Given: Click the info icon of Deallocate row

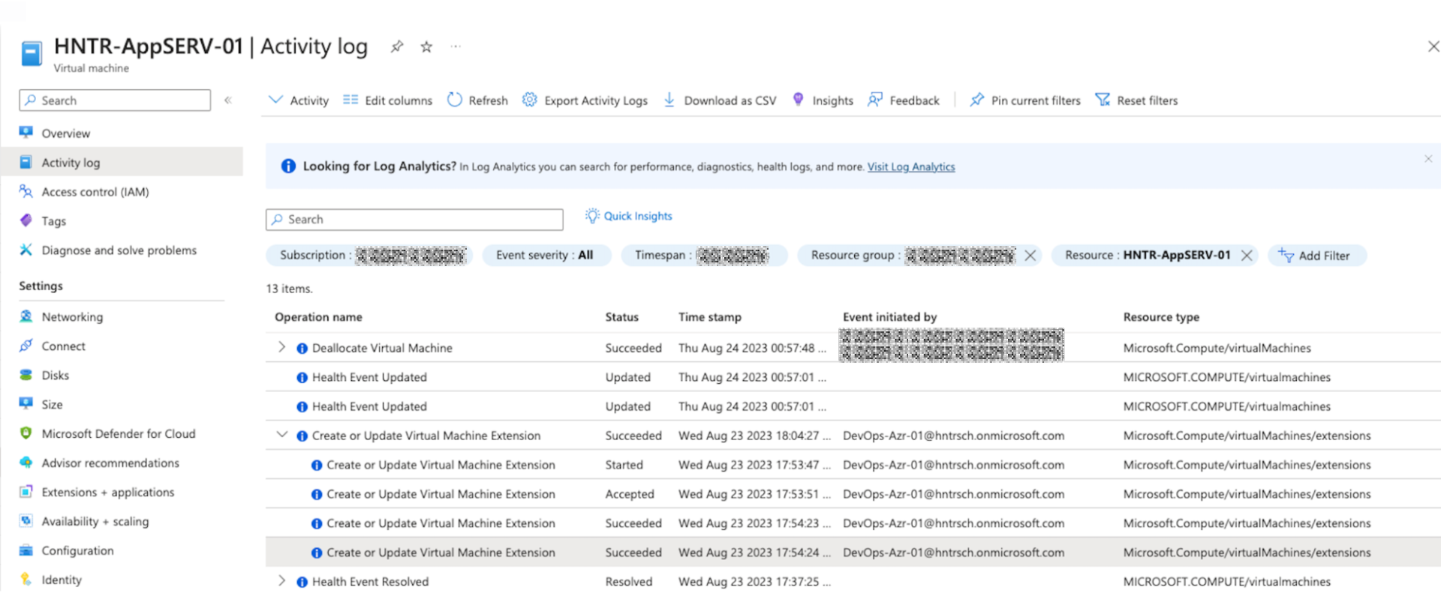Looking at the screenshot, I should pos(302,349).
